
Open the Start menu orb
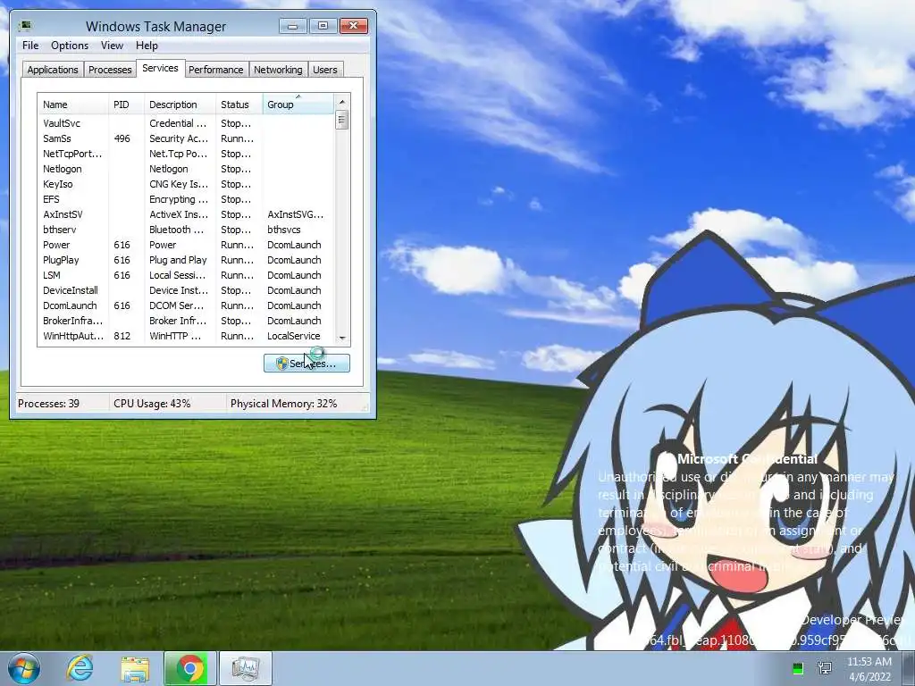point(24,668)
